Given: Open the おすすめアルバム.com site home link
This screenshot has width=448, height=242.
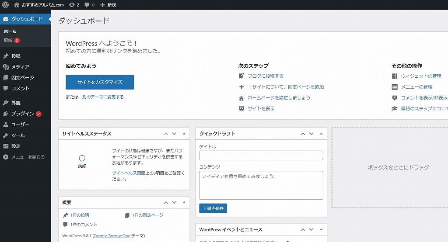Looking at the screenshot, I should click(39, 5).
